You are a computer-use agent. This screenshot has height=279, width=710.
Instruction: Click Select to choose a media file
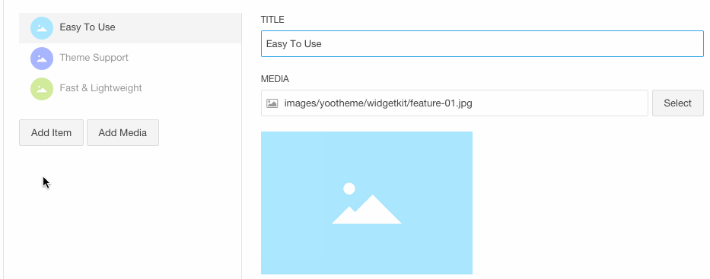click(x=677, y=103)
